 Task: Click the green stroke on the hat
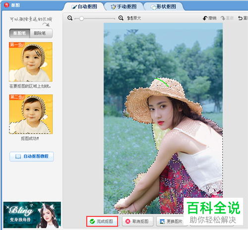[162, 82]
